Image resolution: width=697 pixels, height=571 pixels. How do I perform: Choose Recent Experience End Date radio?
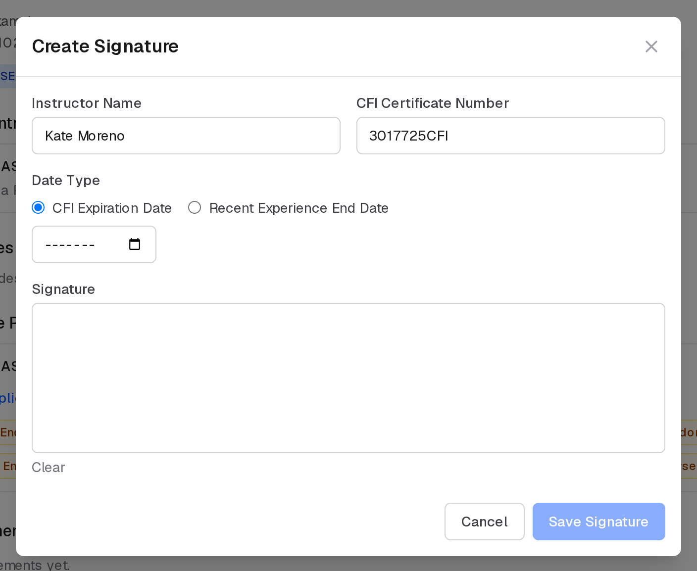click(195, 208)
